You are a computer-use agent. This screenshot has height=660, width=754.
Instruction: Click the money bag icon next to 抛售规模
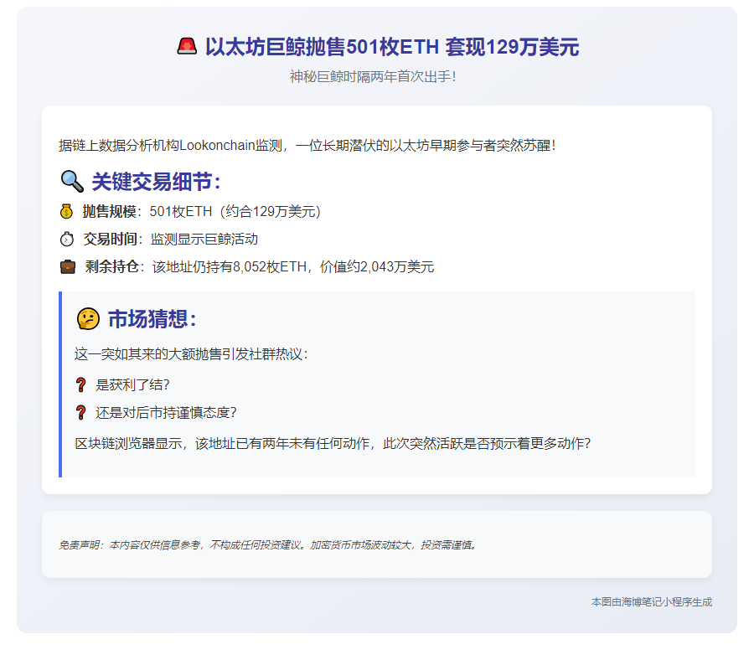tap(66, 212)
